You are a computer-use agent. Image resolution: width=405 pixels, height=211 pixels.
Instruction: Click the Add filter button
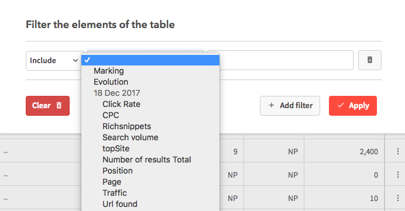pos(290,106)
